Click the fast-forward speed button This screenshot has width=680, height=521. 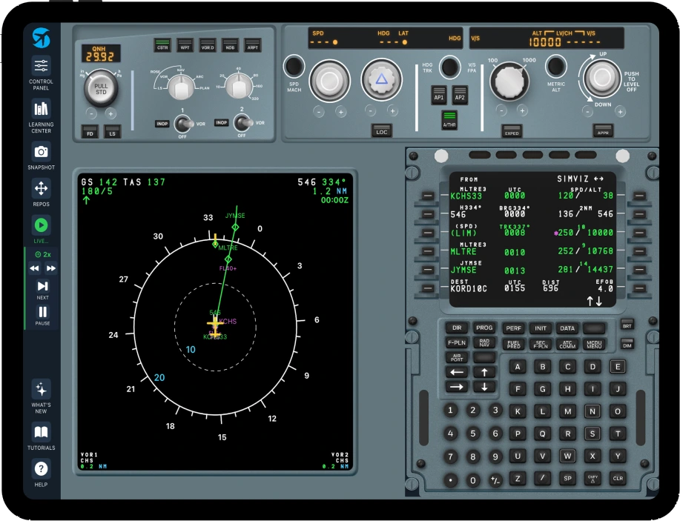[50, 268]
